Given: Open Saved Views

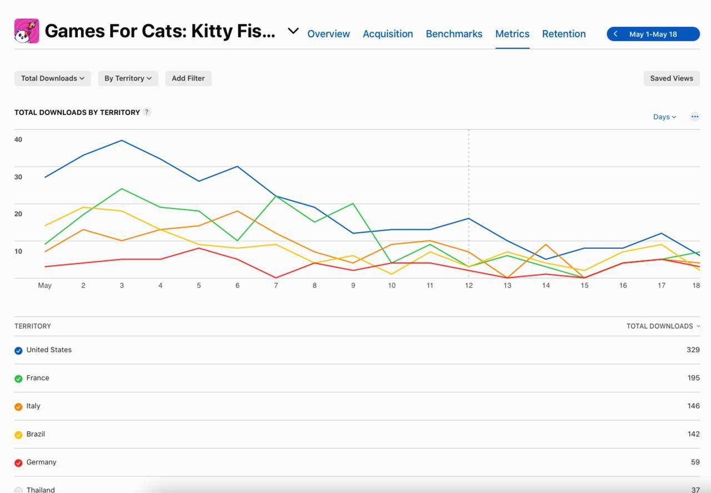Looking at the screenshot, I should click(x=671, y=78).
